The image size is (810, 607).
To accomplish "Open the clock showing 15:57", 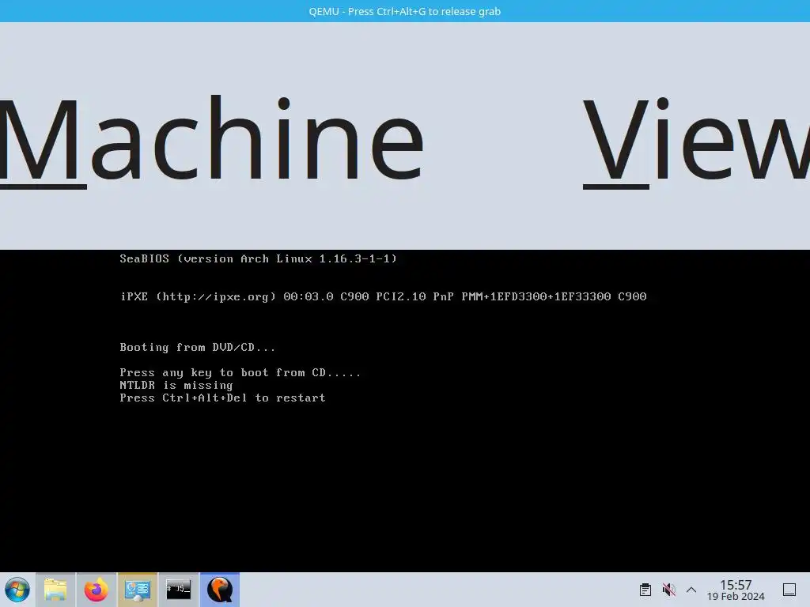I will point(736,590).
